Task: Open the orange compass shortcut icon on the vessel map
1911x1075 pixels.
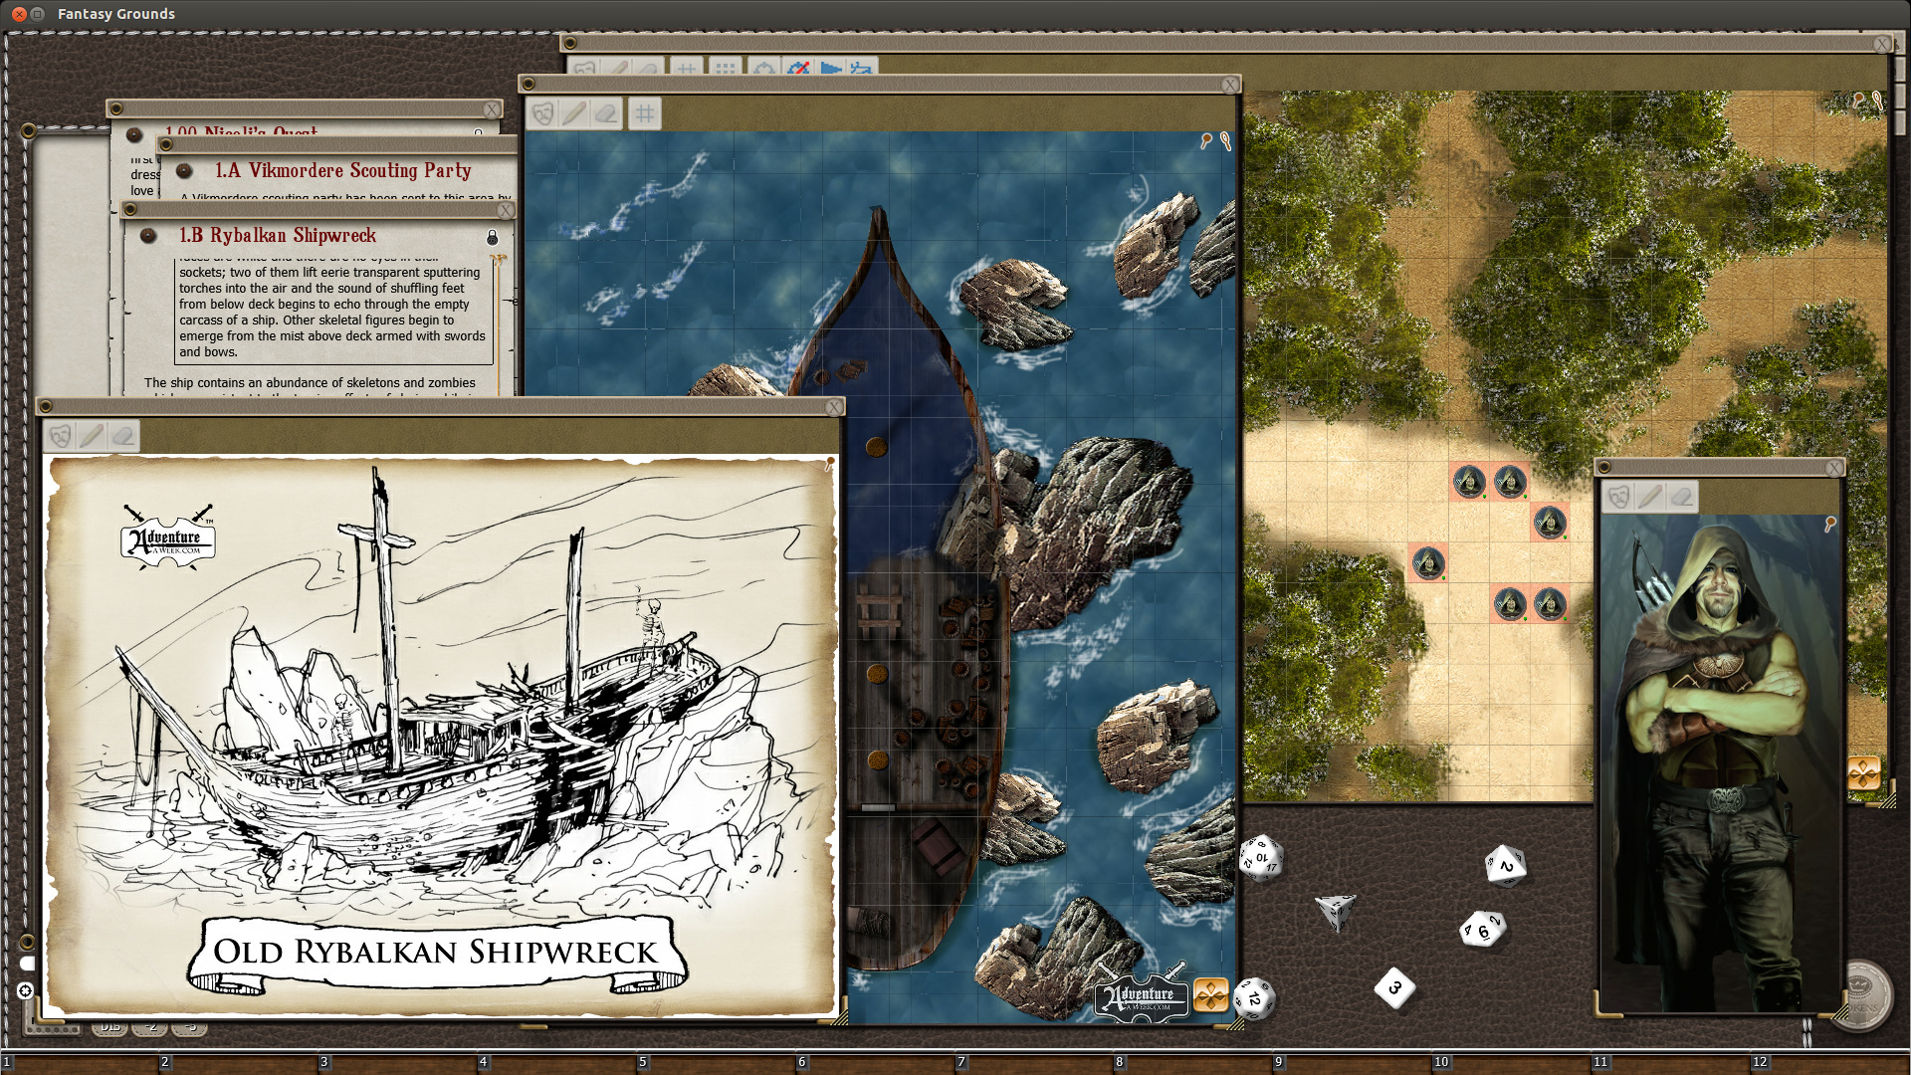Action: coord(1210,995)
